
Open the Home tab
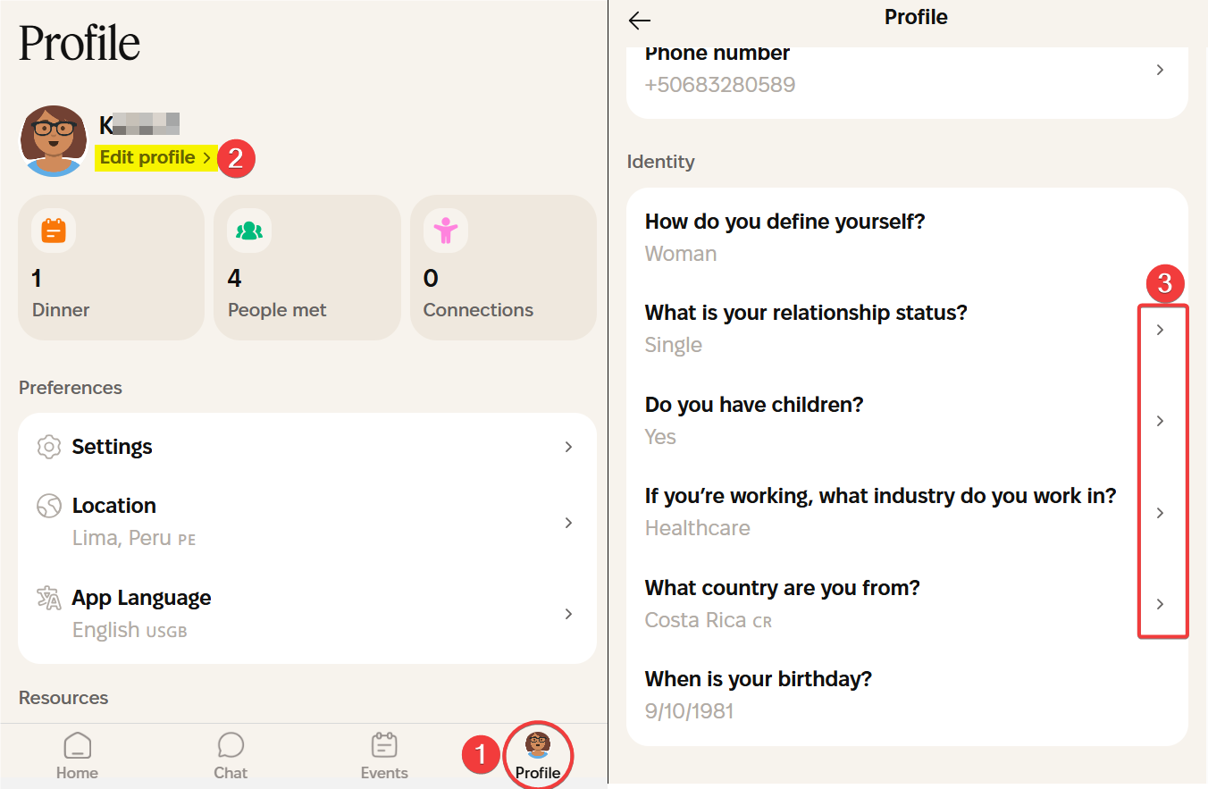tap(78, 755)
